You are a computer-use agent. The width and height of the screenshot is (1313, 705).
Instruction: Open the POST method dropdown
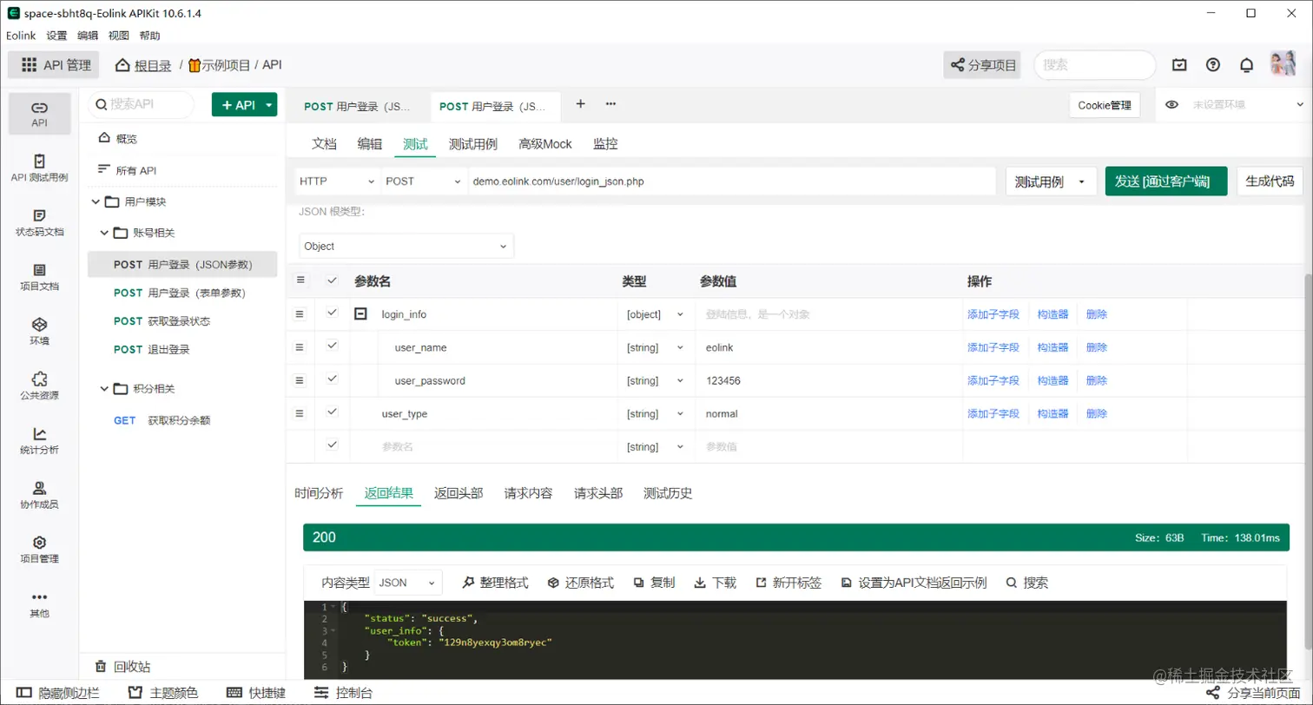pyautogui.click(x=424, y=181)
